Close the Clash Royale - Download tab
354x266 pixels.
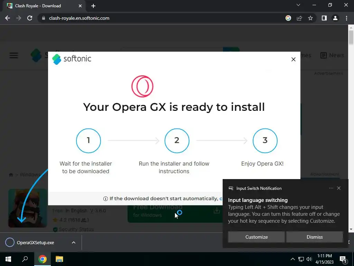click(80, 6)
